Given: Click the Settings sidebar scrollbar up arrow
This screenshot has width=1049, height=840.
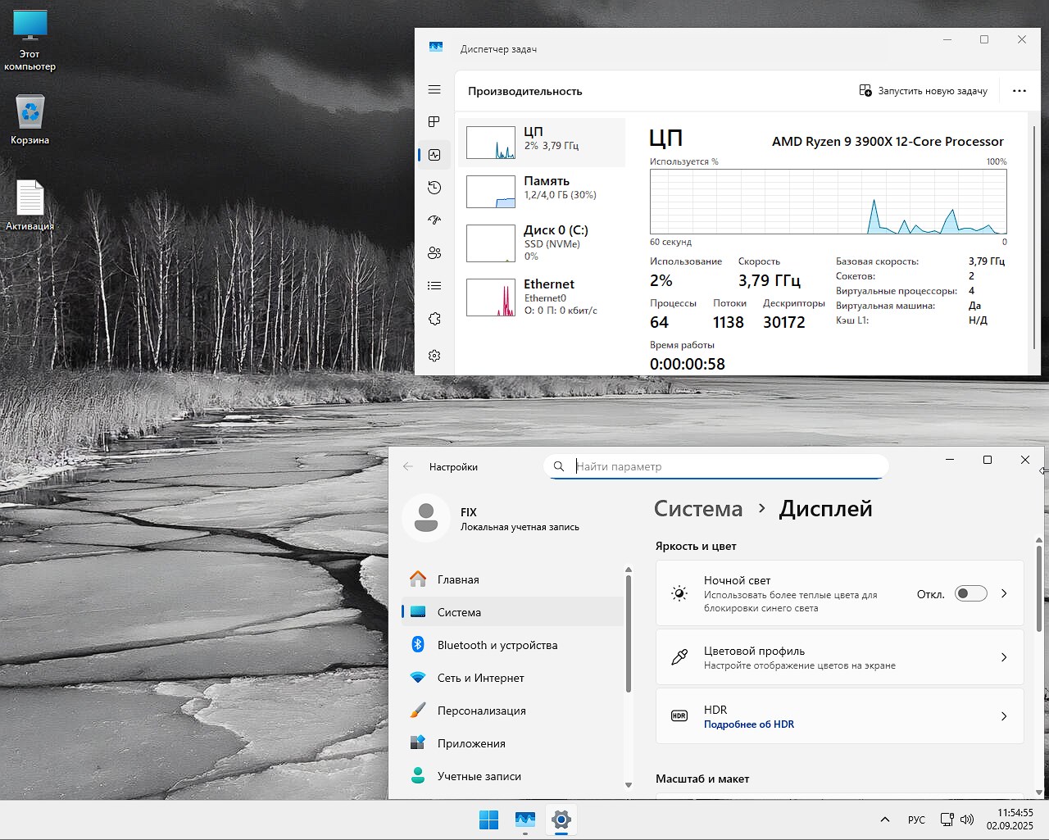Looking at the screenshot, I should (629, 570).
